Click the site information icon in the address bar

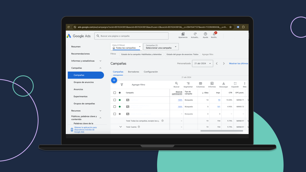[x=75, y=27]
